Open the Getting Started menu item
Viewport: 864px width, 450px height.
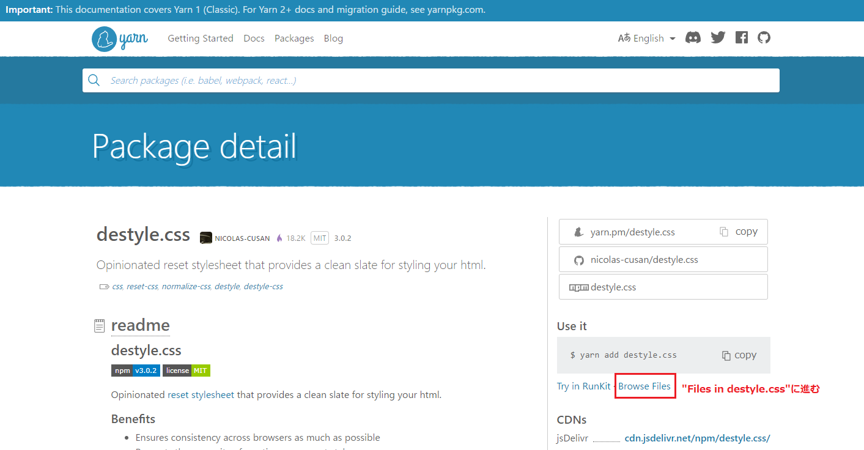tap(201, 39)
